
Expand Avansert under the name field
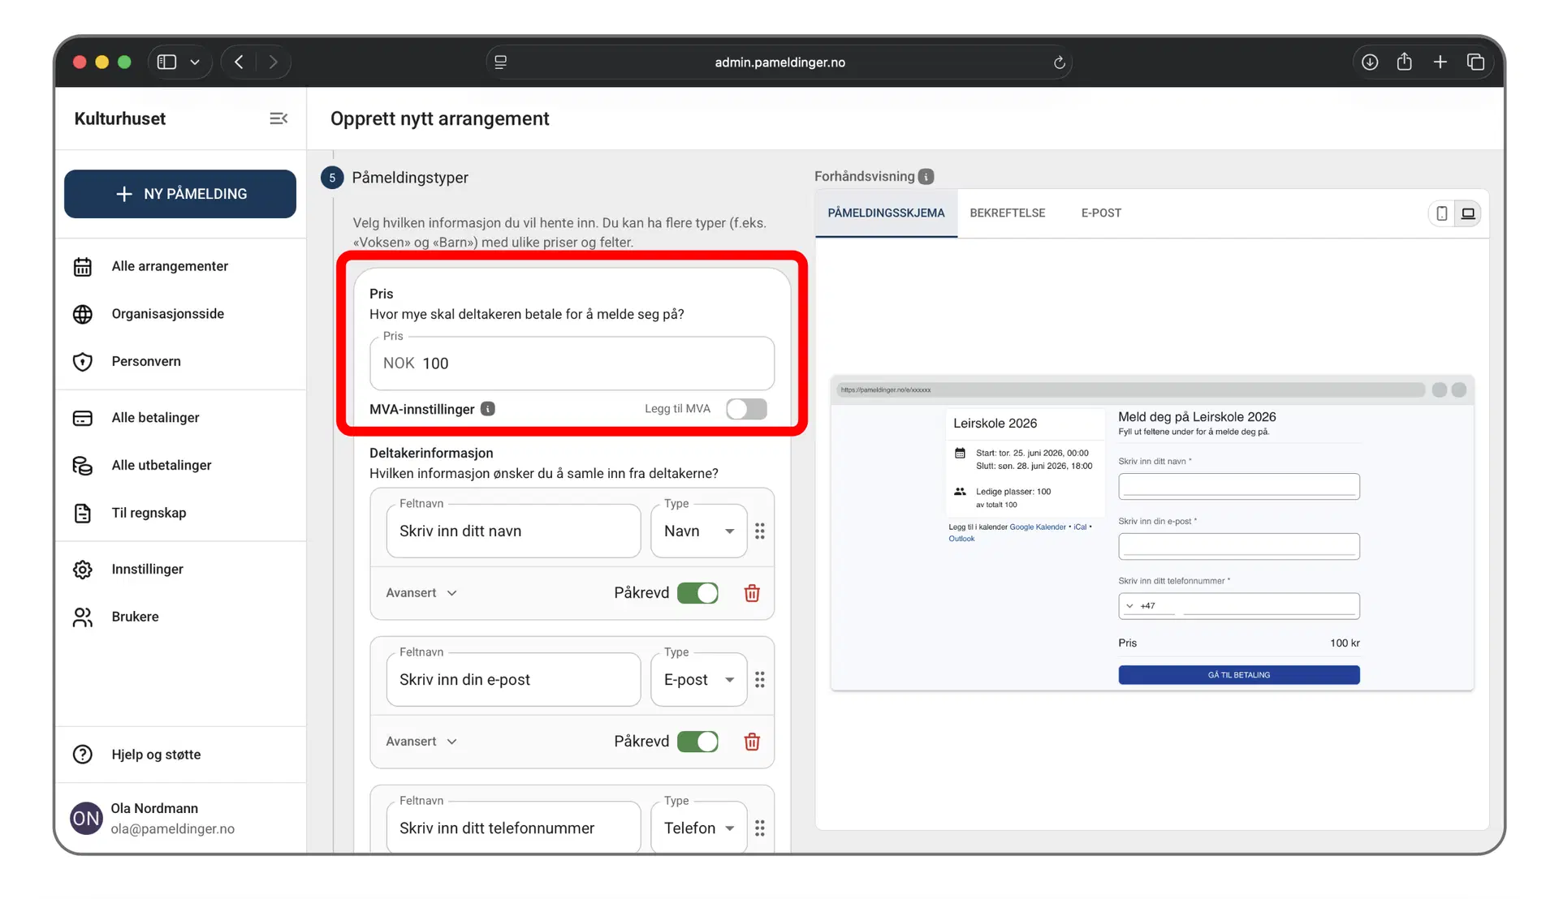[x=421, y=593]
